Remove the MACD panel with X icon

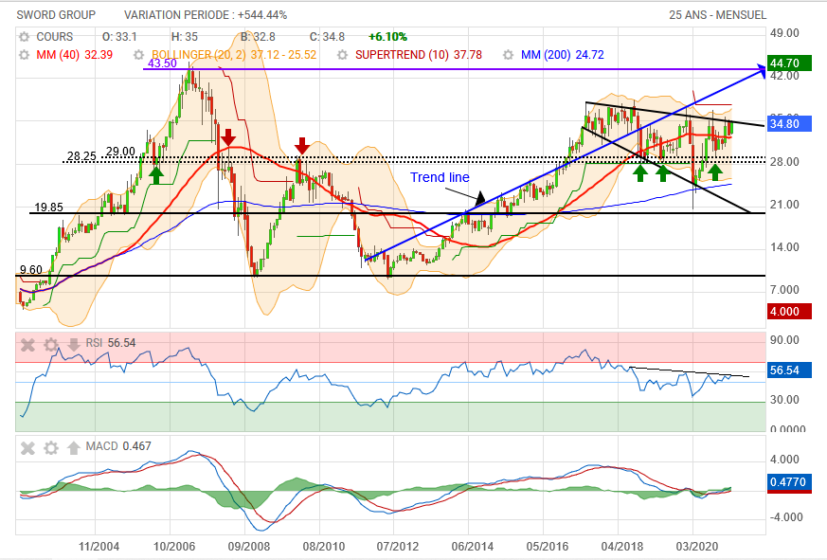pos(28,448)
